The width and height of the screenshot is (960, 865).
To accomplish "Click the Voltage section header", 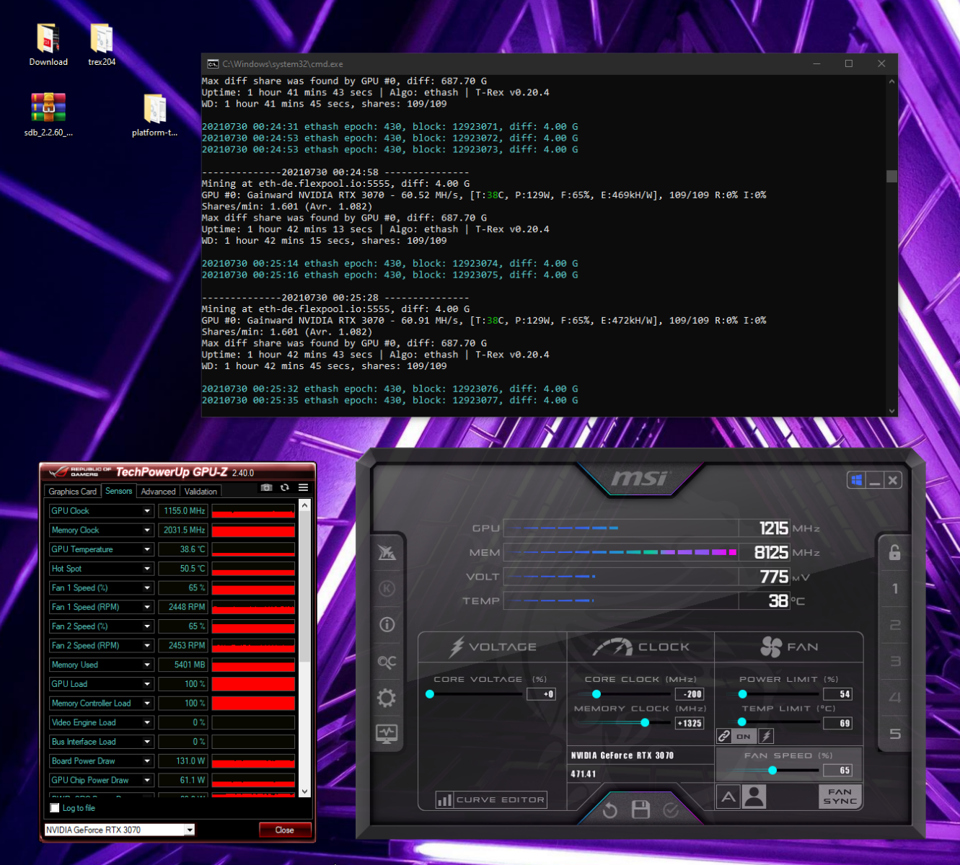I will click(493, 647).
